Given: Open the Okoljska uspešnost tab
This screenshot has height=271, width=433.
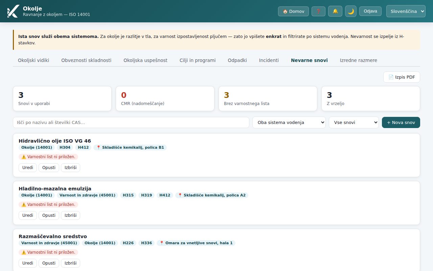Looking at the screenshot, I should (x=145, y=60).
